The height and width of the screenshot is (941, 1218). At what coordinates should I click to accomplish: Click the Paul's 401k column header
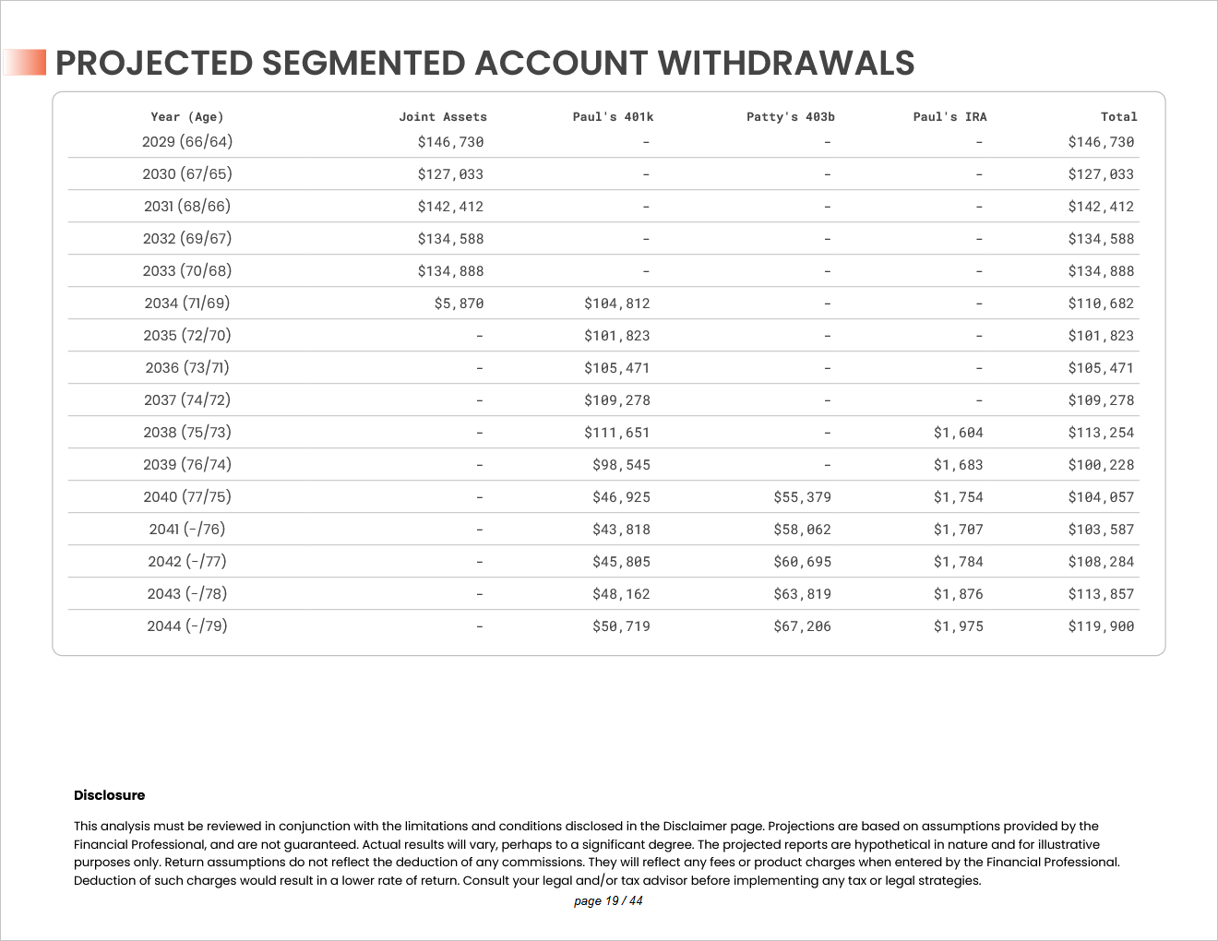(x=613, y=117)
